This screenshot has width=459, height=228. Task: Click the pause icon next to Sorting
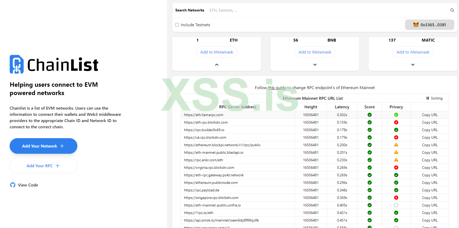click(427, 98)
